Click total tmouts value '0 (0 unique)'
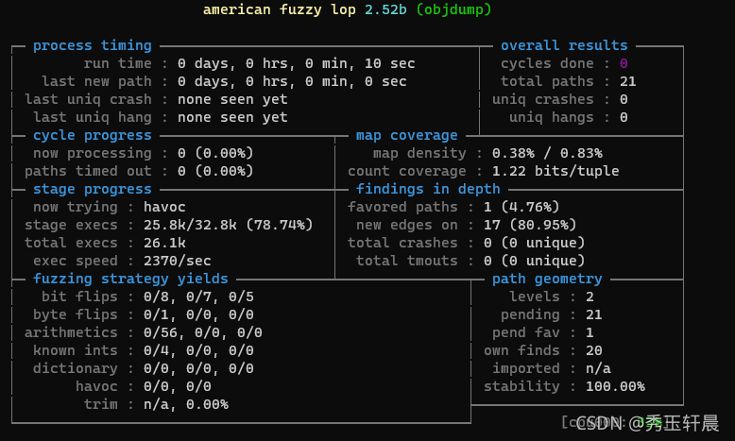735x441 pixels. pos(534,261)
